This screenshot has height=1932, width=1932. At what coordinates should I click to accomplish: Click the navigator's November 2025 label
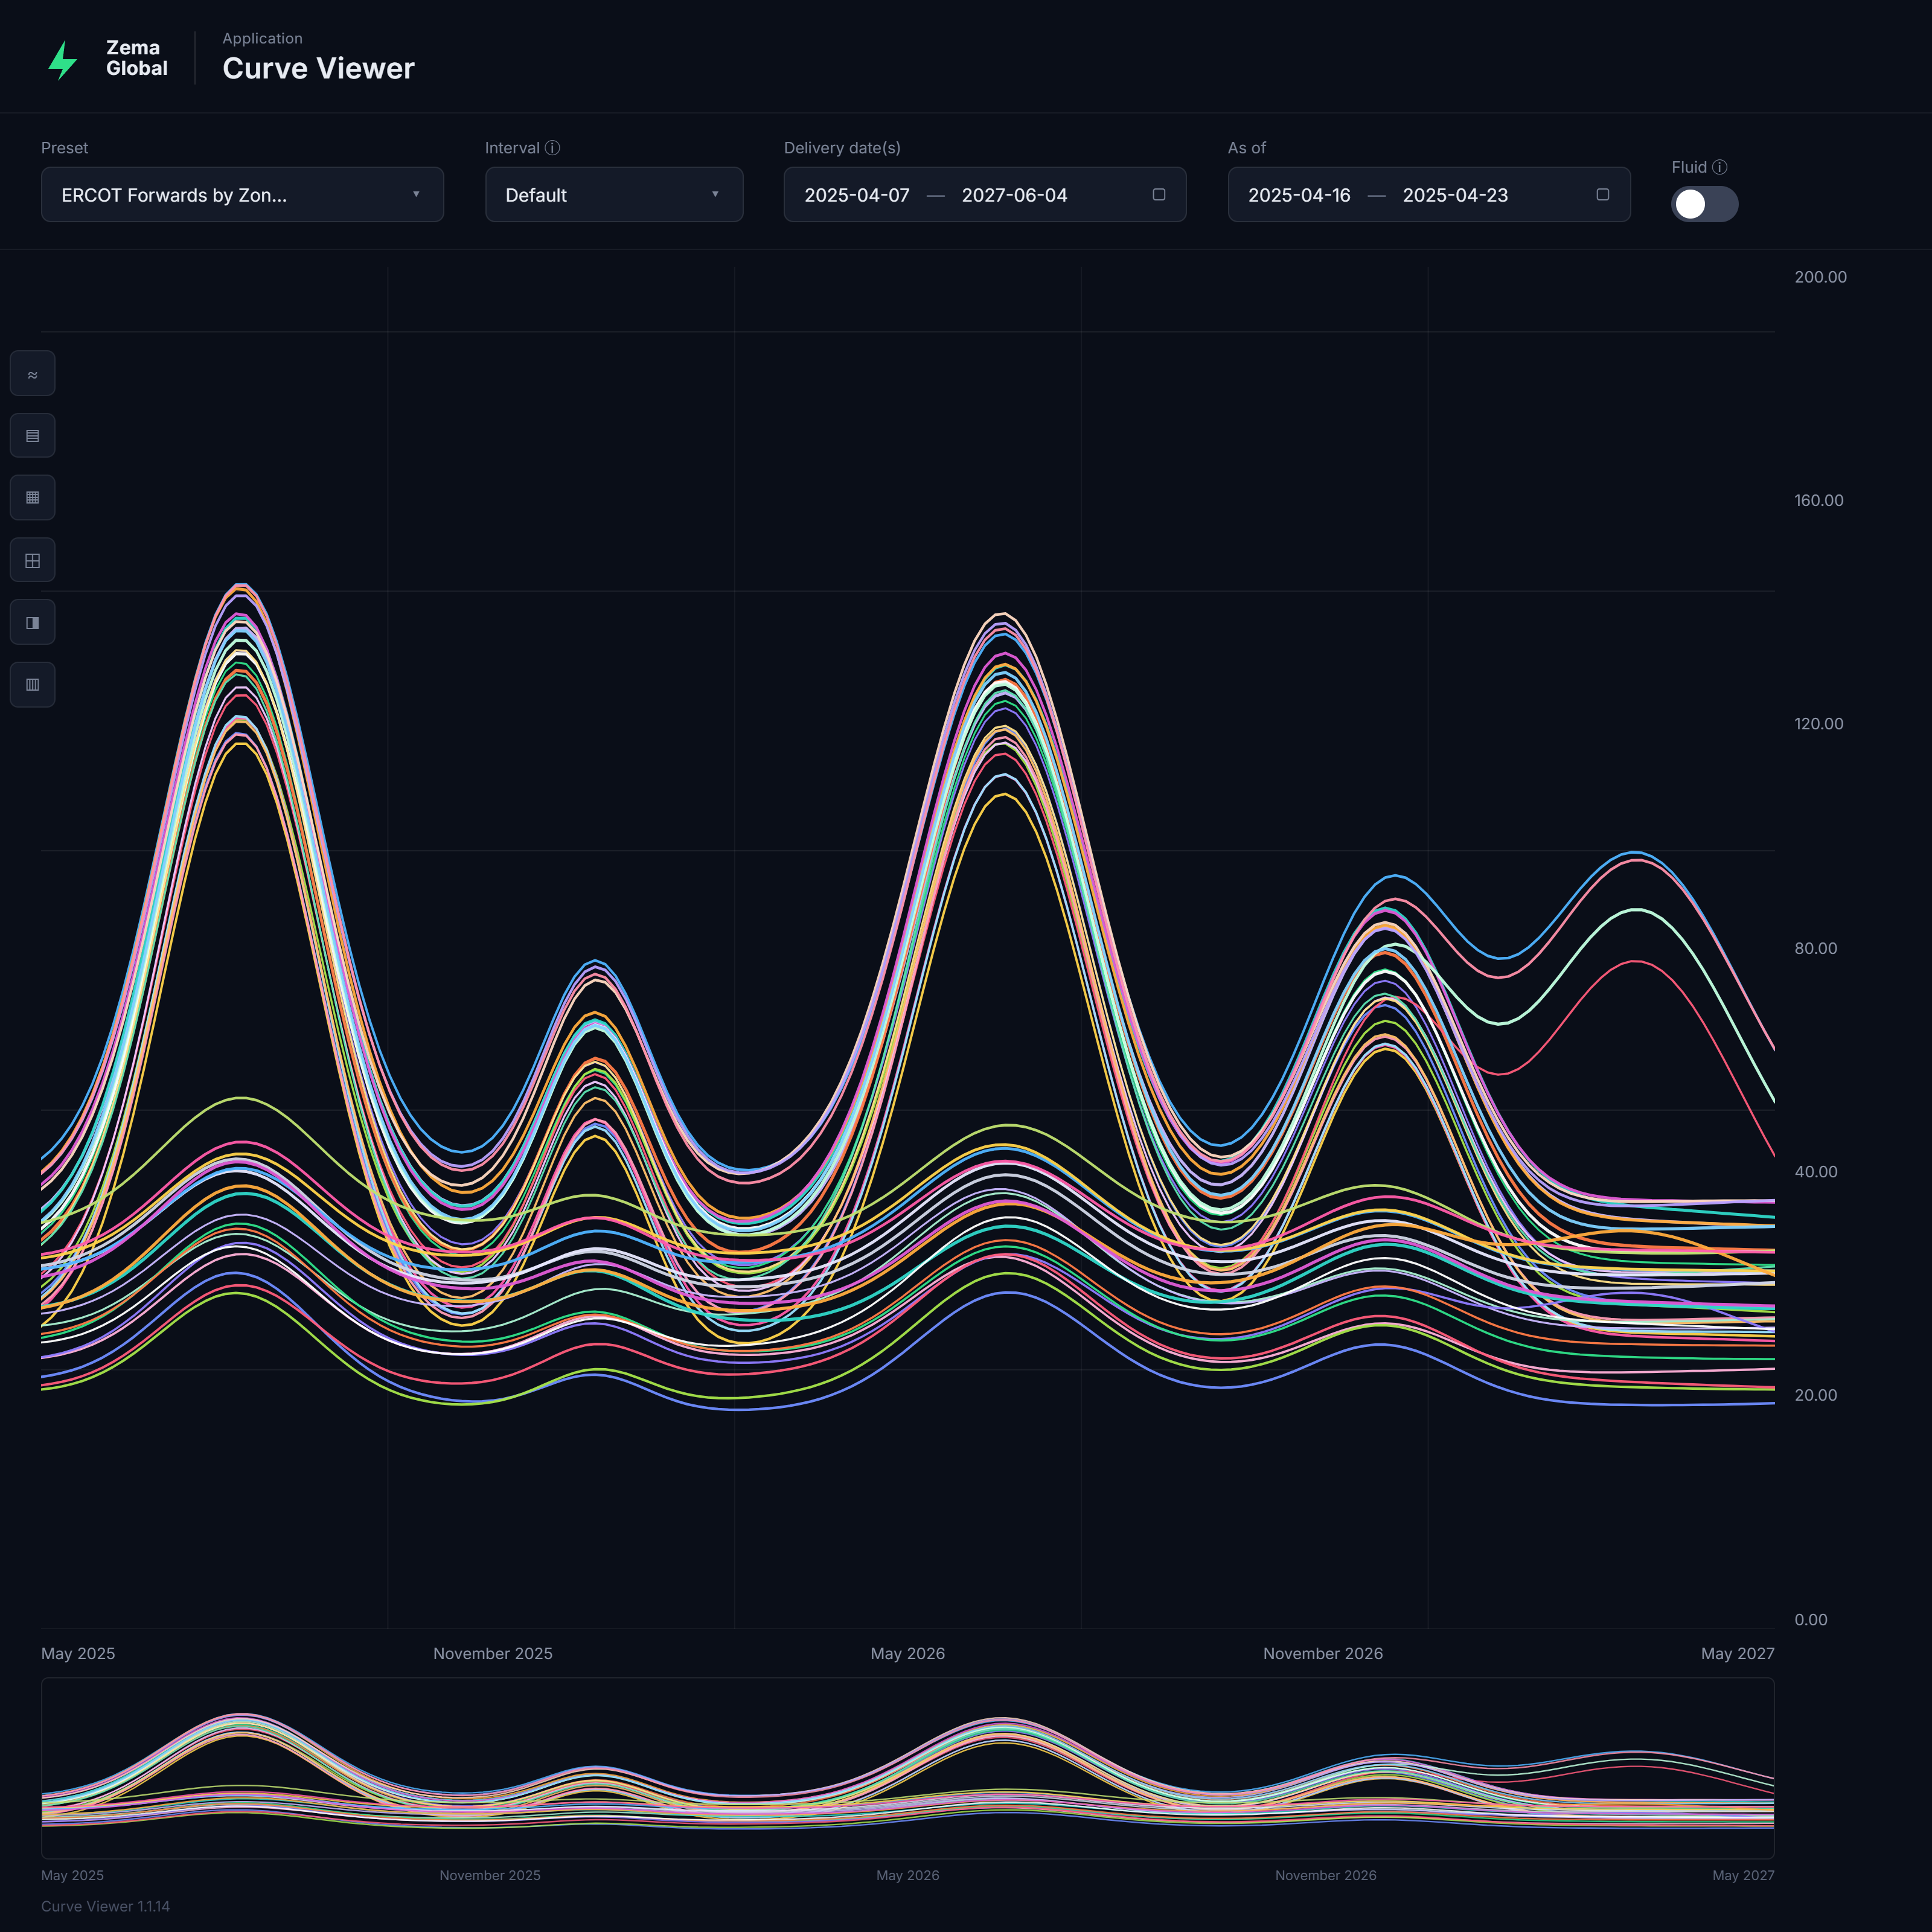pyautogui.click(x=489, y=1875)
